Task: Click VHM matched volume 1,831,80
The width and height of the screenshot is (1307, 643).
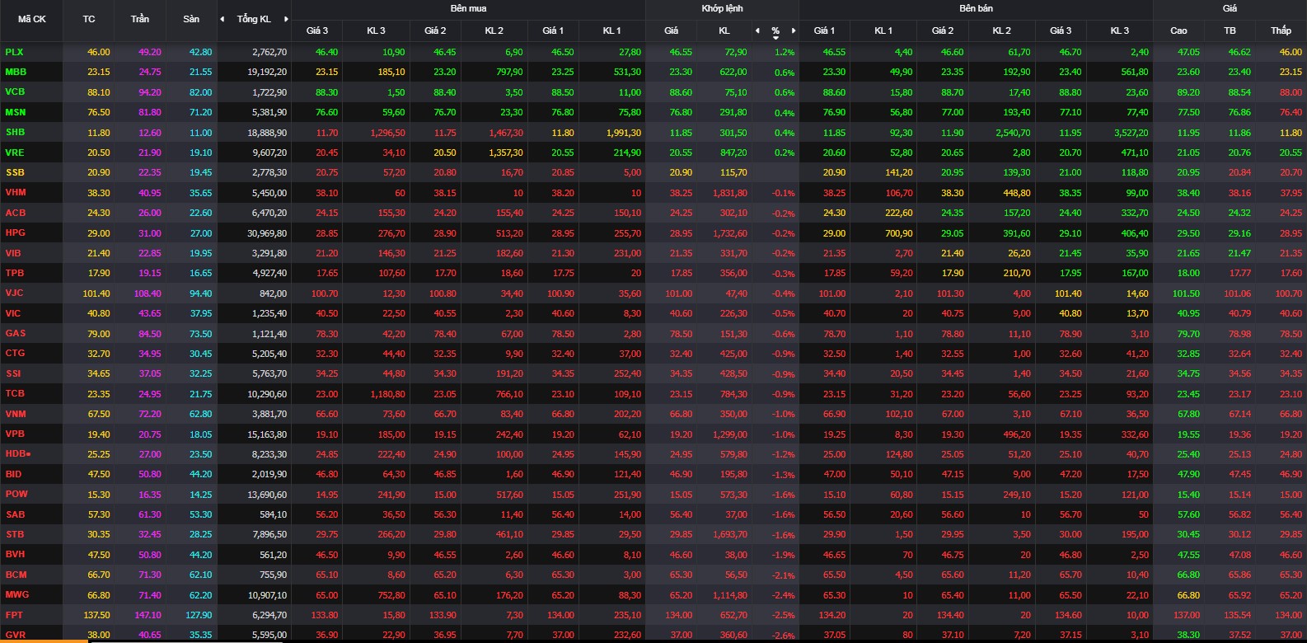Action: pyautogui.click(x=726, y=193)
